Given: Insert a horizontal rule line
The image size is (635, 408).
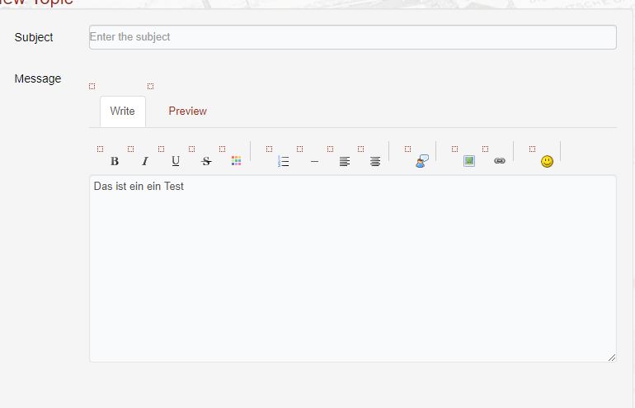Looking at the screenshot, I should pos(314,162).
